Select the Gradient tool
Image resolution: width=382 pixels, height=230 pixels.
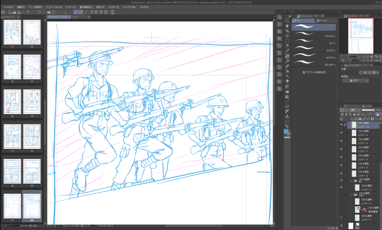tap(287, 96)
